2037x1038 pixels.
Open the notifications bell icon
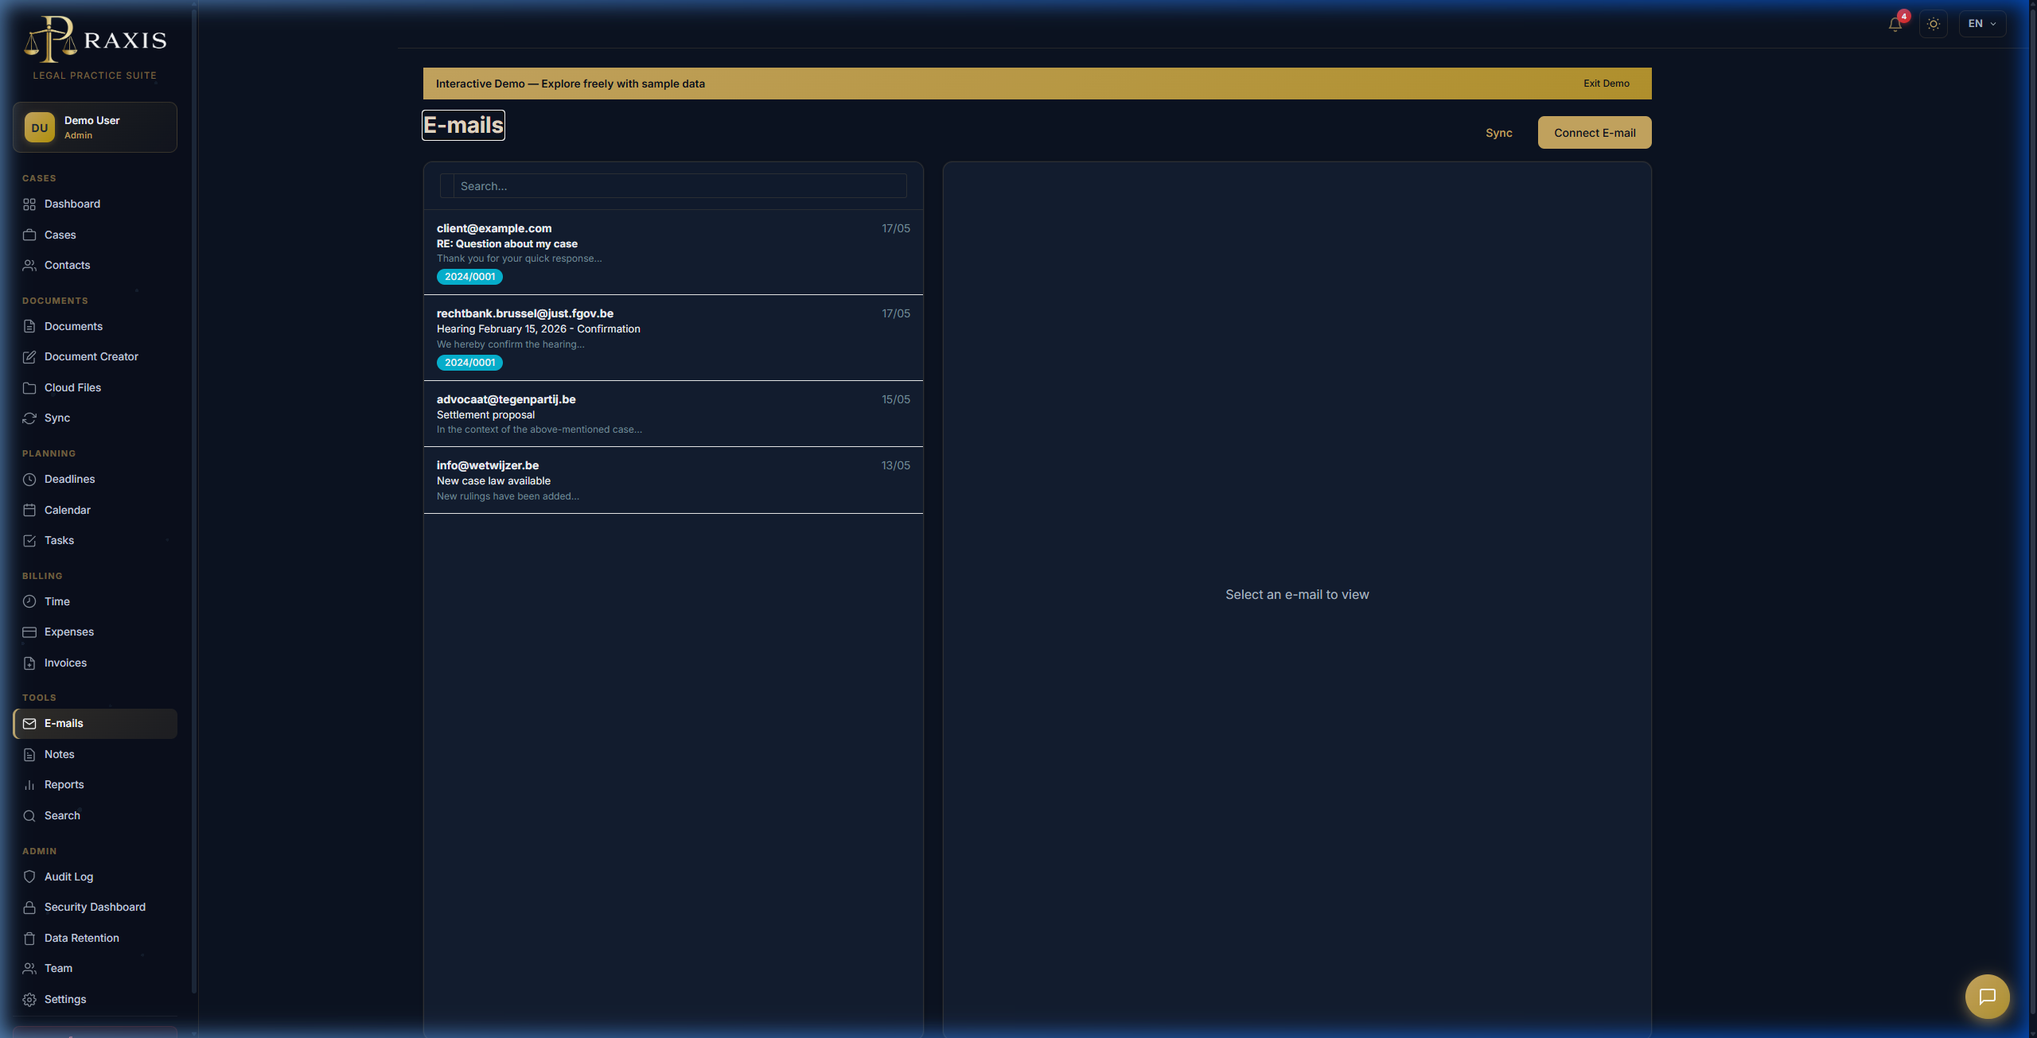point(1895,24)
